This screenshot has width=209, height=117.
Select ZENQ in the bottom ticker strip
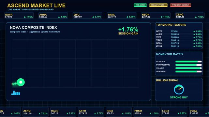(x=35, y=112)
